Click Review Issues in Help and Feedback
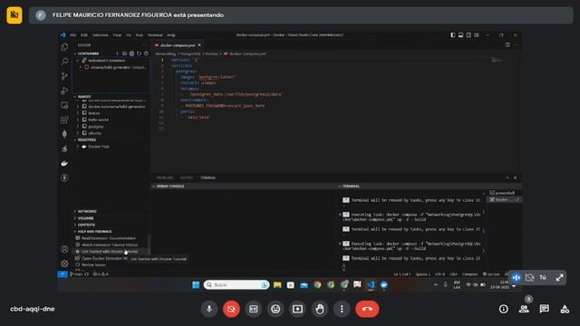580x326 pixels. (93, 265)
